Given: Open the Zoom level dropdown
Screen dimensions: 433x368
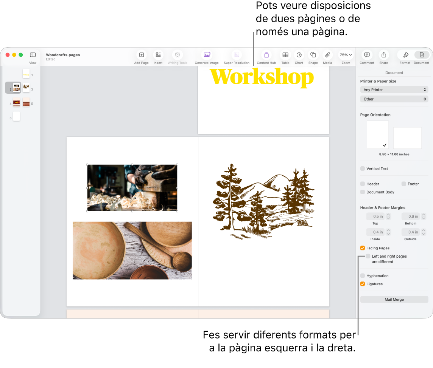Looking at the screenshot, I should [345, 55].
